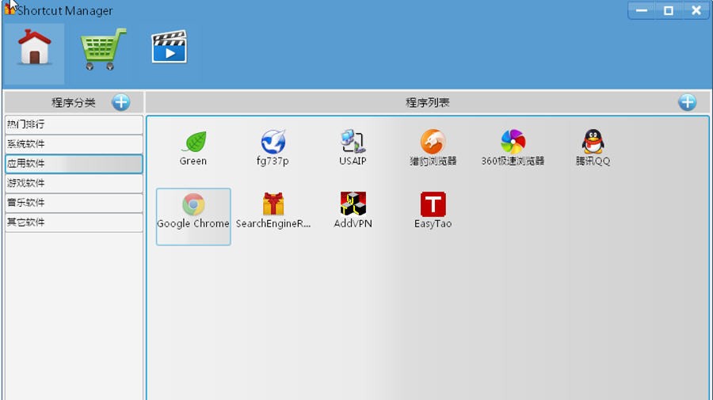Click the 程序分类 header
Screen dimensions: 713x400
tap(73, 103)
